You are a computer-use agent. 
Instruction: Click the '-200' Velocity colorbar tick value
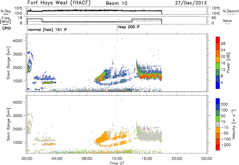pyautogui.click(x=226, y=145)
